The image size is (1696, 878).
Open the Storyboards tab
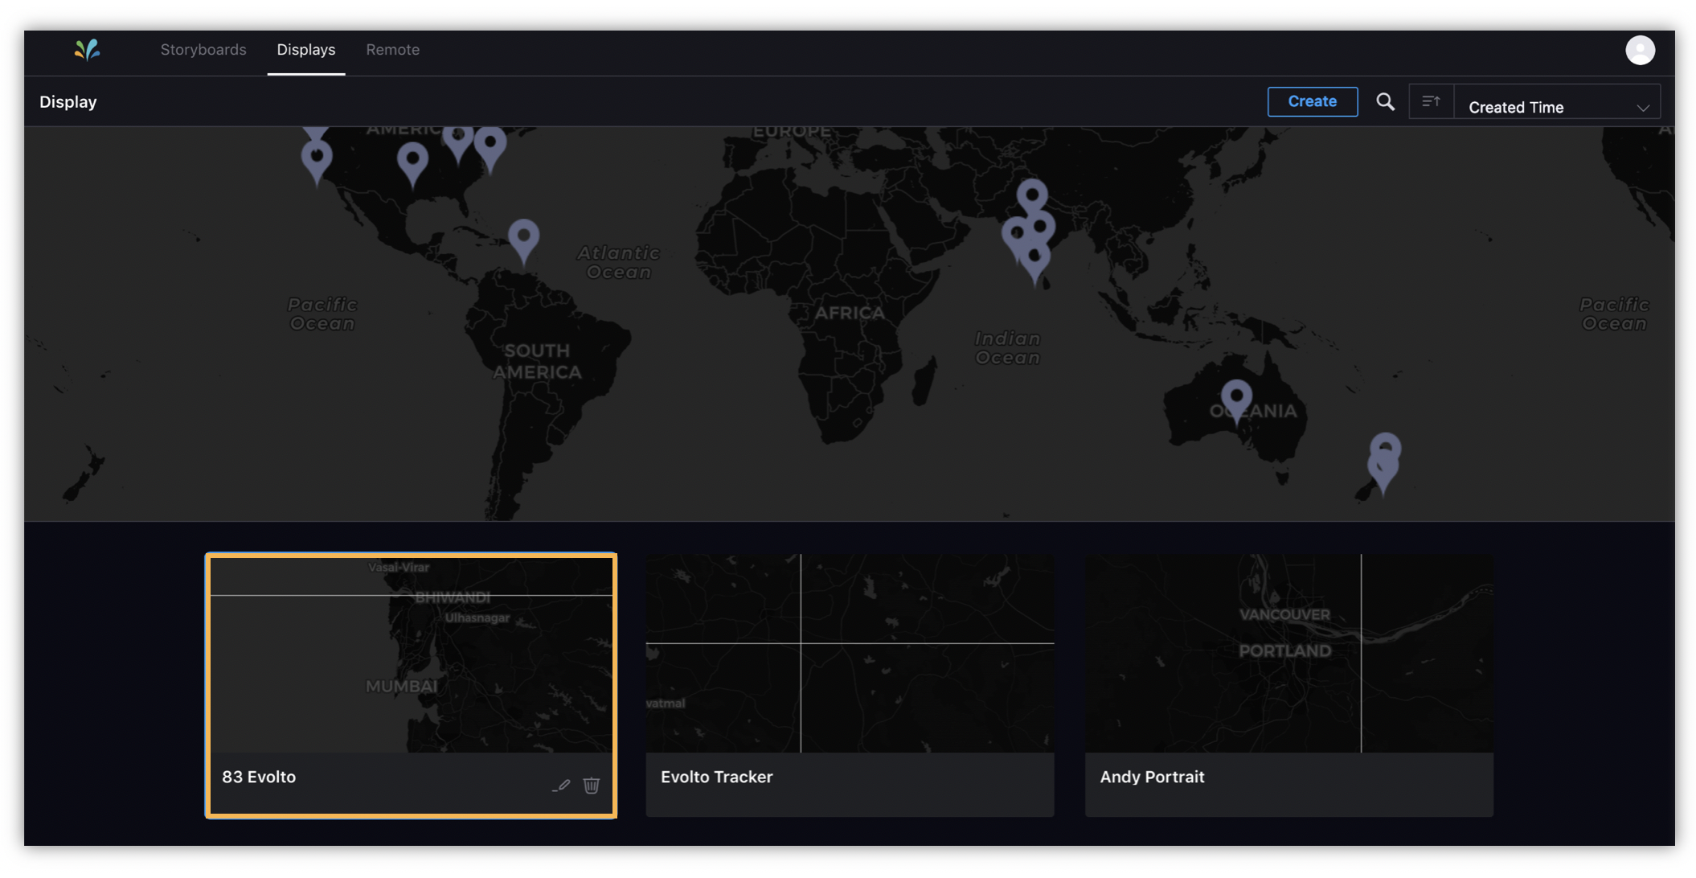tap(203, 50)
